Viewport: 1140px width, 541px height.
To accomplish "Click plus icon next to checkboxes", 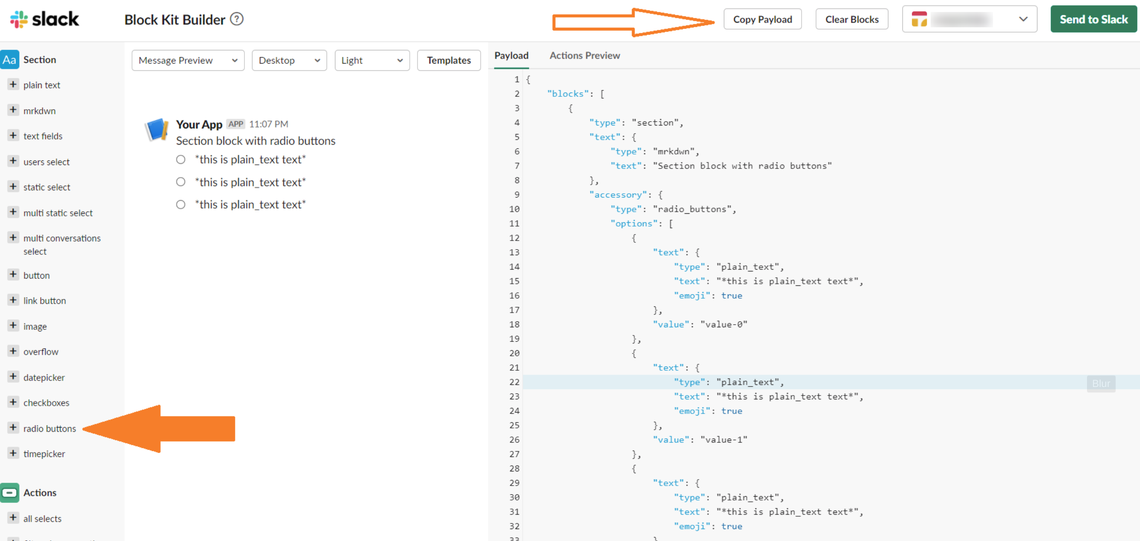I will [x=13, y=402].
